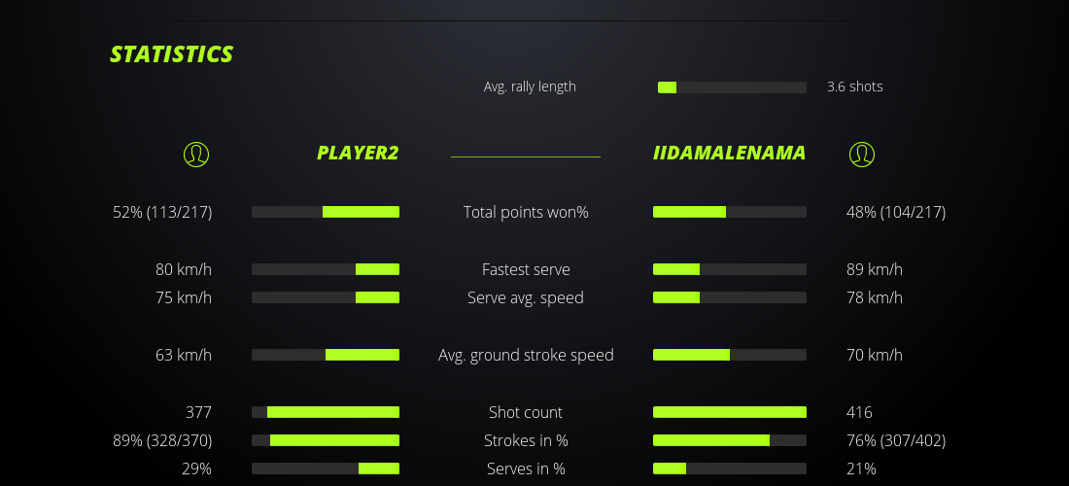This screenshot has height=486, width=1069.
Task: Click the 52% (113/217) value
Action: pyautogui.click(x=162, y=212)
